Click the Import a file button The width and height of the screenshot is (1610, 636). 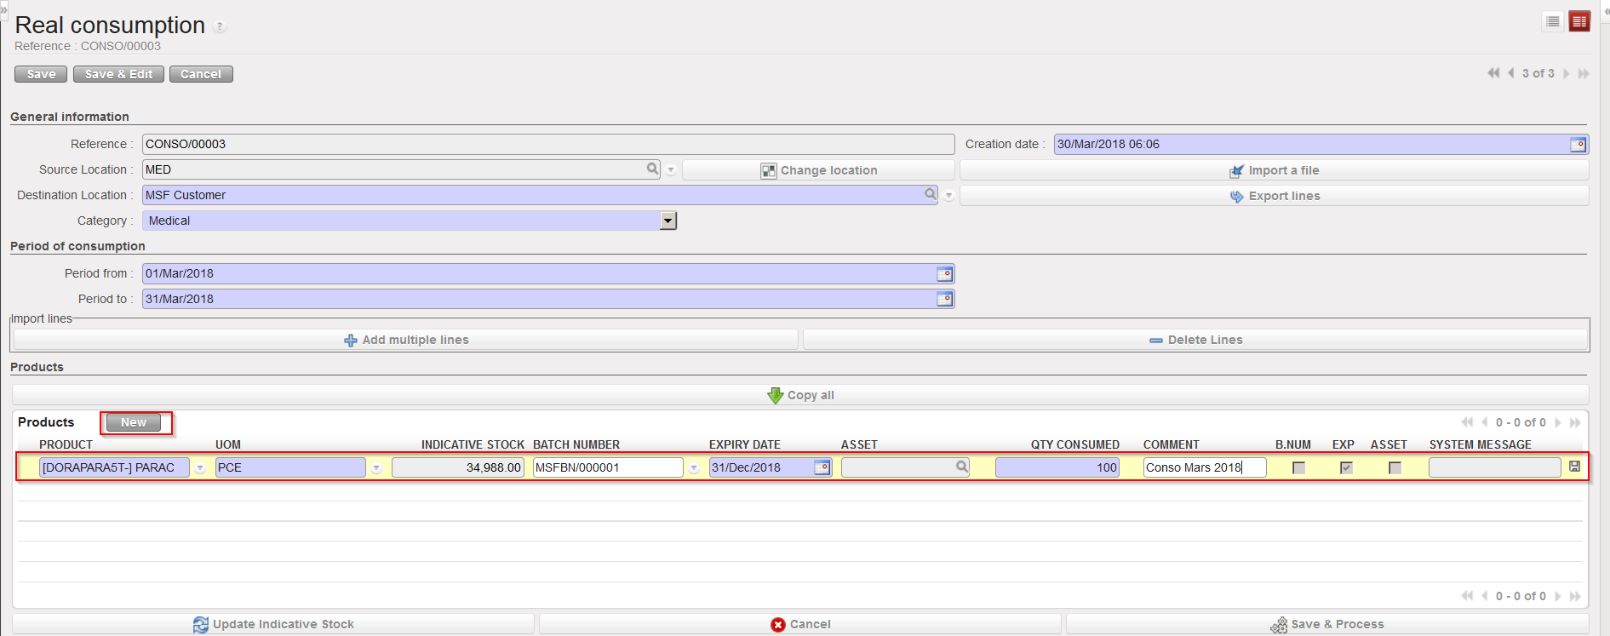[x=1274, y=170]
